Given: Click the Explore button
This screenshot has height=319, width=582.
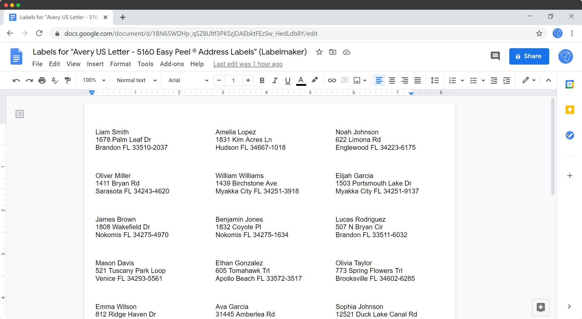Looking at the screenshot, I should coord(541,307).
